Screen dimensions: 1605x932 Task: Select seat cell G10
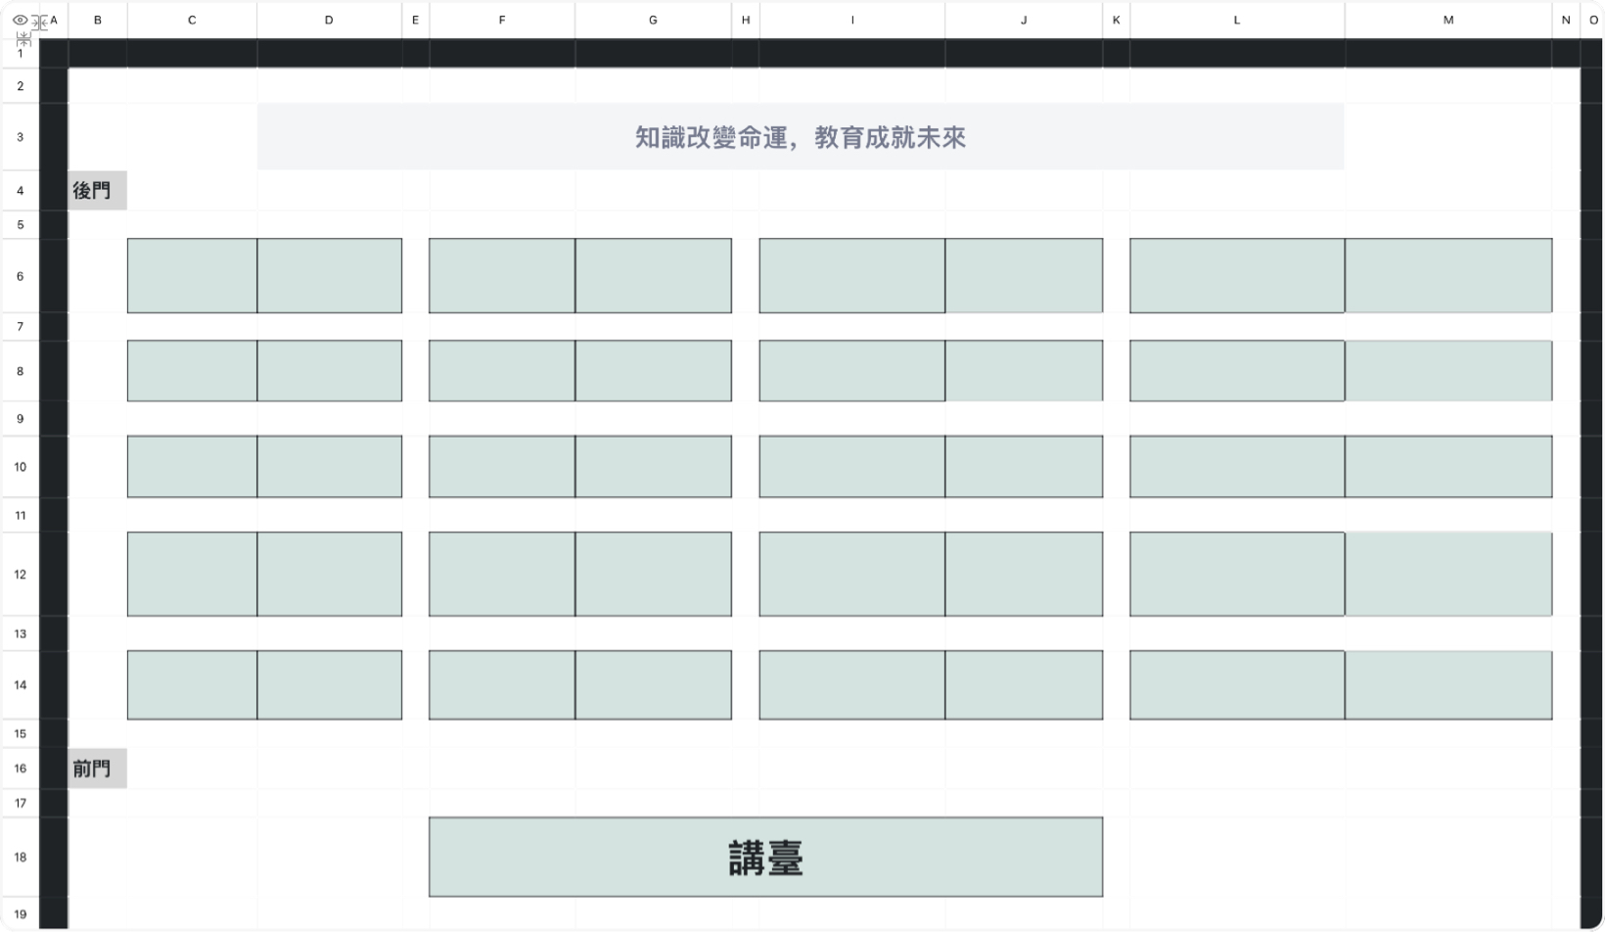tap(653, 467)
